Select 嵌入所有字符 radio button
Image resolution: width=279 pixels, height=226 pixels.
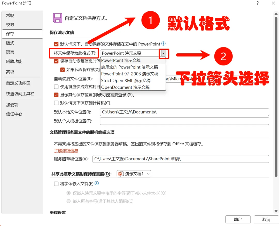coord(68,201)
